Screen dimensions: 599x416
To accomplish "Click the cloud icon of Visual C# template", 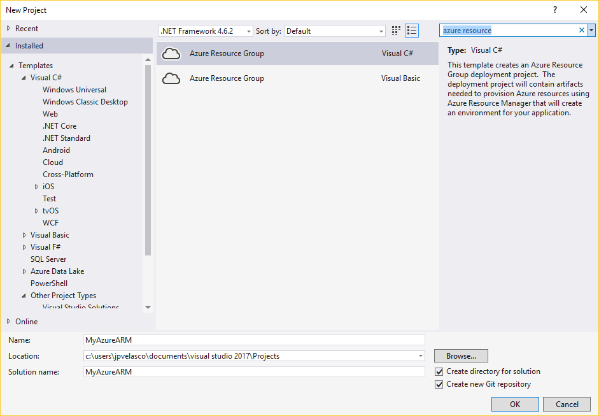I will 171,54.
